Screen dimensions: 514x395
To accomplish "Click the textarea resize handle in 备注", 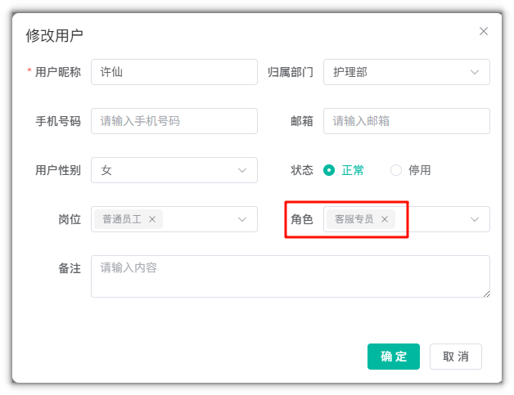I will (486, 294).
